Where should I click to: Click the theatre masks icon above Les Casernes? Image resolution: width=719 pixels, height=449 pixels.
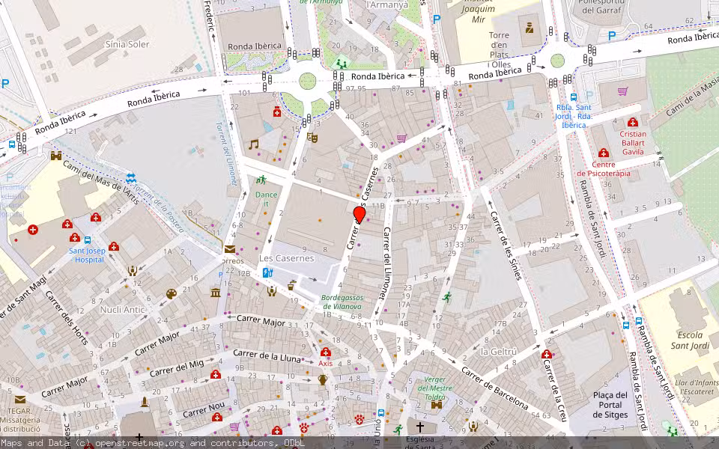(312, 138)
